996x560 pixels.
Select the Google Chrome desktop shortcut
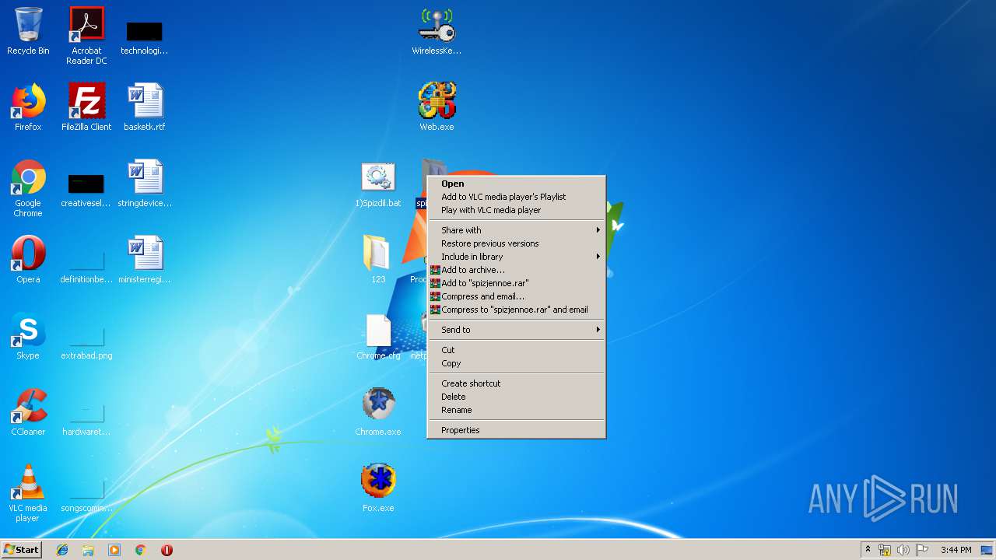point(28,187)
